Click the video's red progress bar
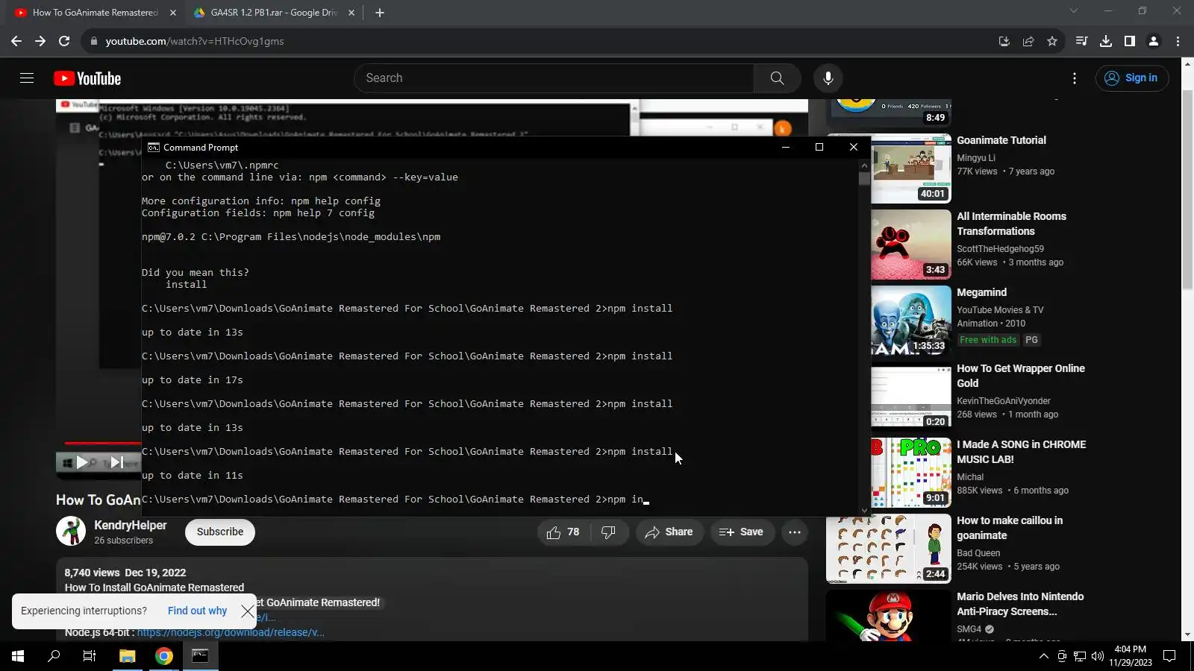The height and width of the screenshot is (671, 1194). pyautogui.click(x=102, y=444)
